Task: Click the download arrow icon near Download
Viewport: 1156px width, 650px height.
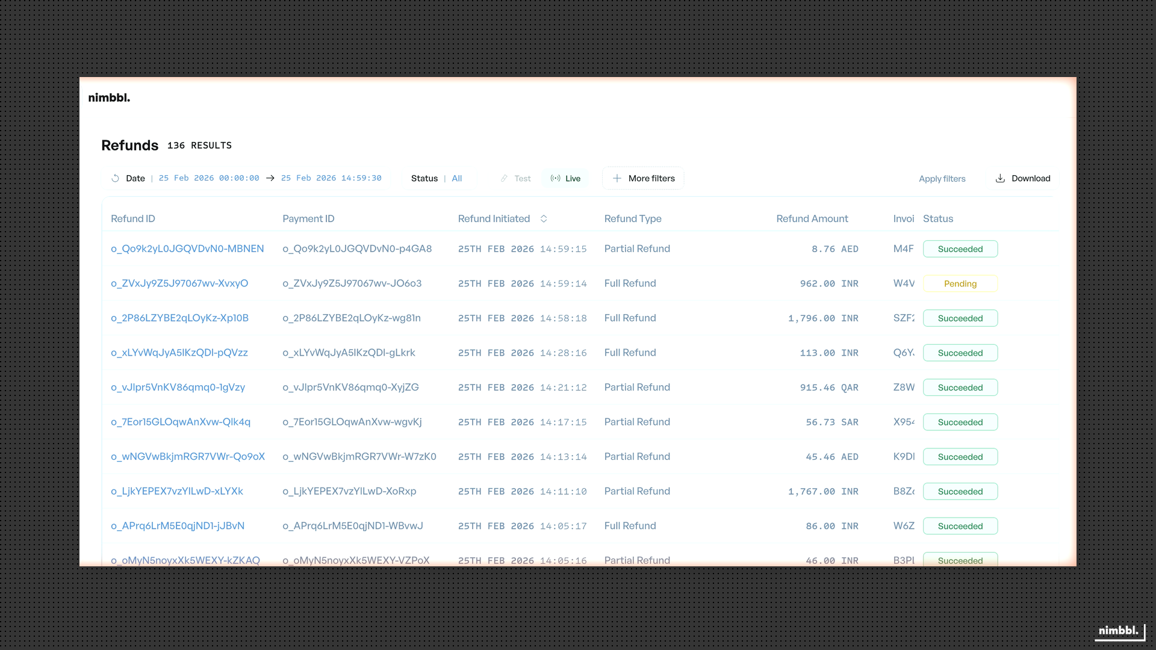Action: pos(999,178)
